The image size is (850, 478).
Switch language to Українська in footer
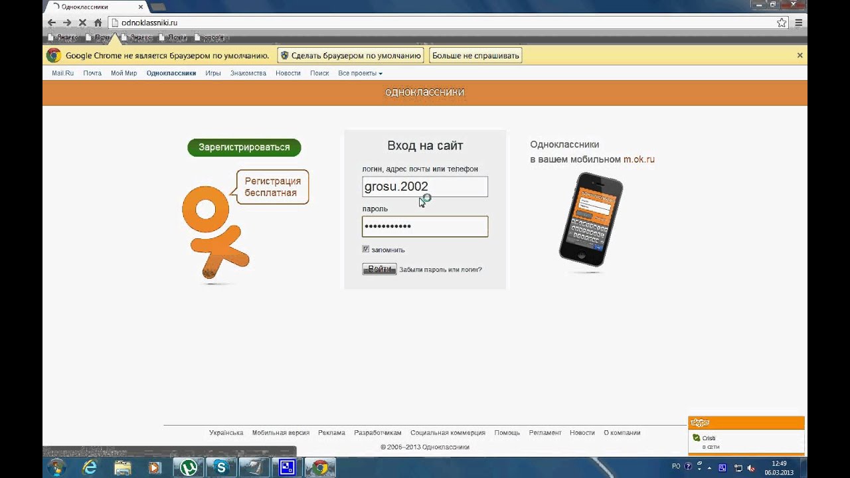(x=226, y=433)
